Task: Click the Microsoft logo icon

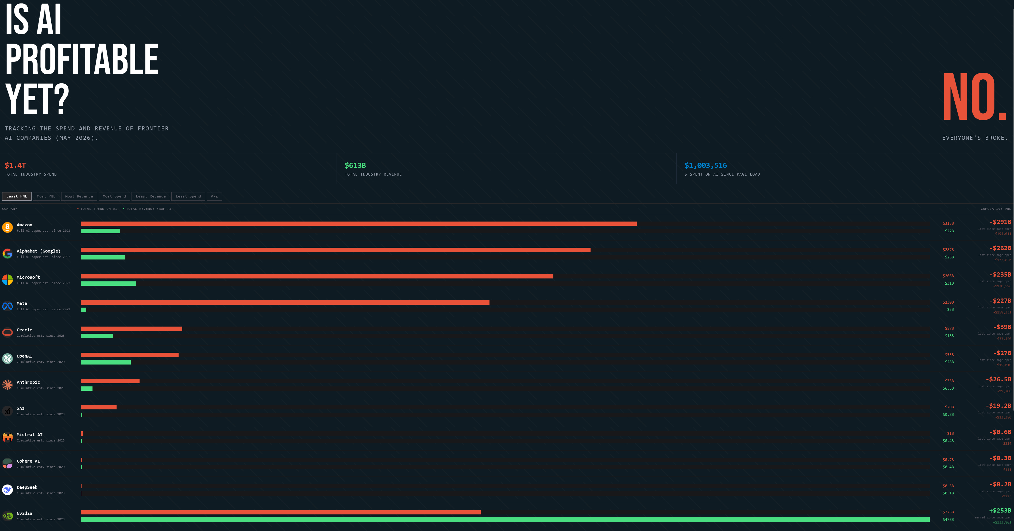Action: pyautogui.click(x=7, y=280)
